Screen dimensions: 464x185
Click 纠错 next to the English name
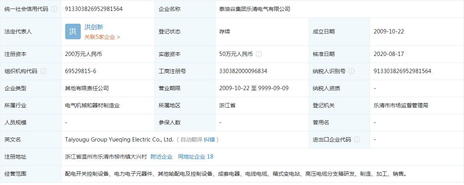click(209, 140)
